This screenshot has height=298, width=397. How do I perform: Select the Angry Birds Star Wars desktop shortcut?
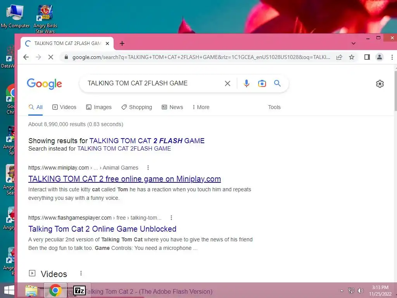[45, 19]
